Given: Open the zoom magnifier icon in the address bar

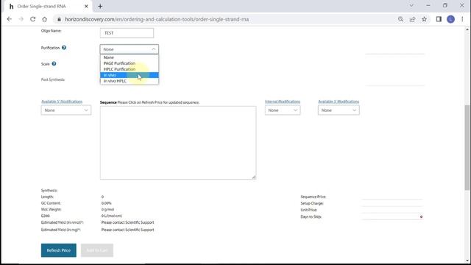Looking at the screenshot, I should [x=400, y=19].
